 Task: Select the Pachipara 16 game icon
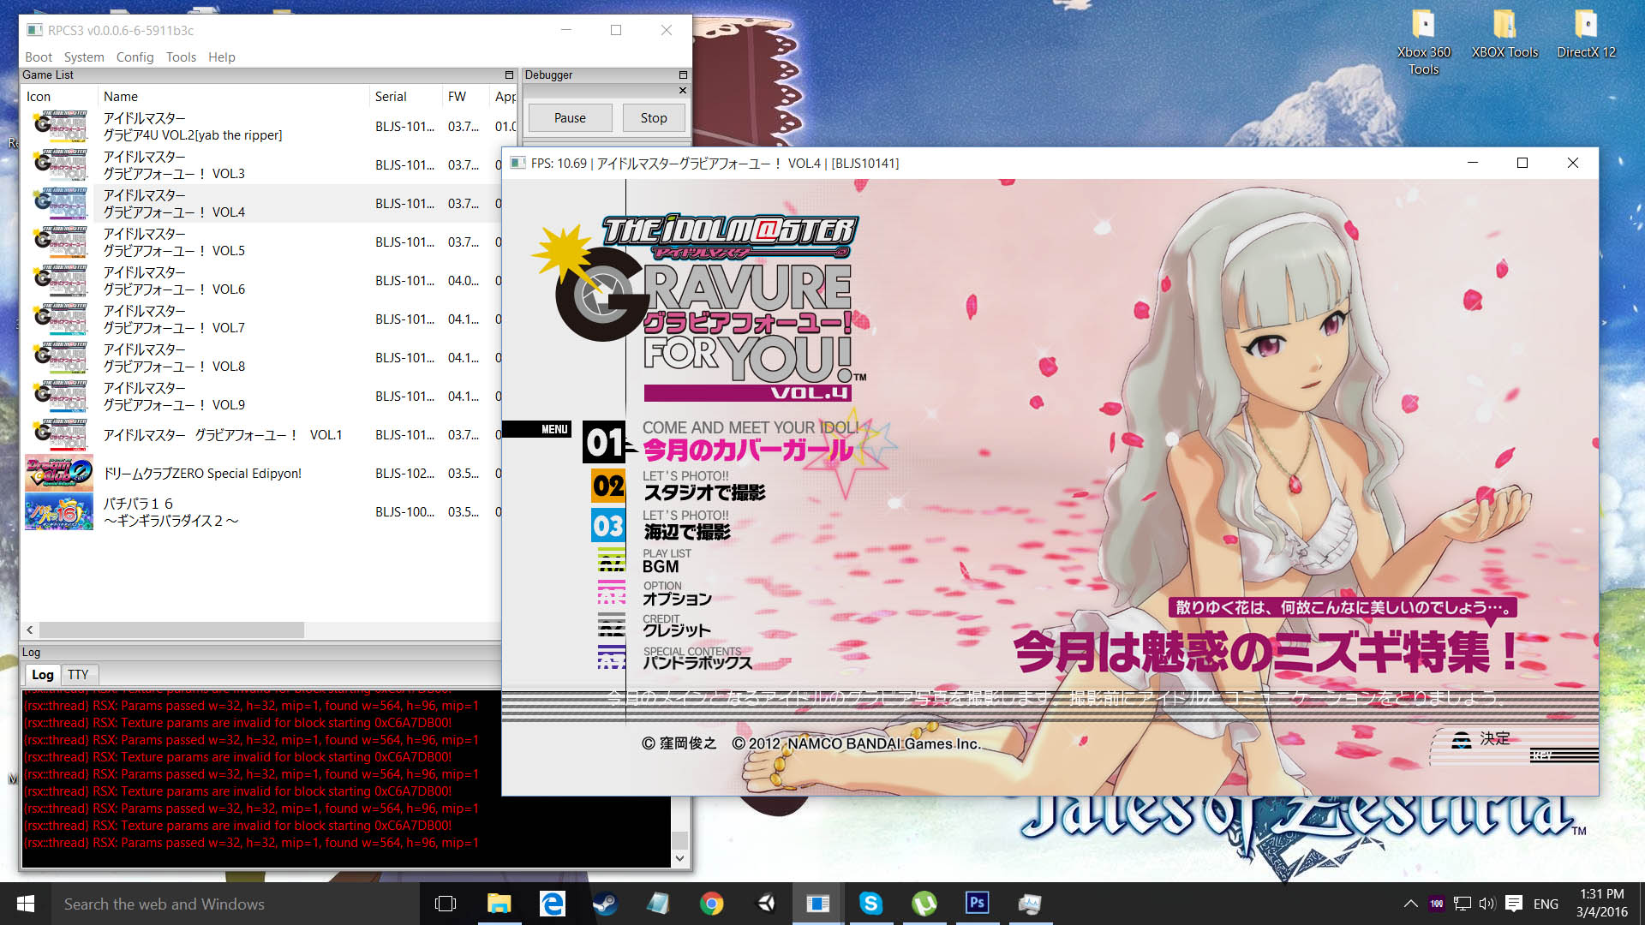[58, 512]
